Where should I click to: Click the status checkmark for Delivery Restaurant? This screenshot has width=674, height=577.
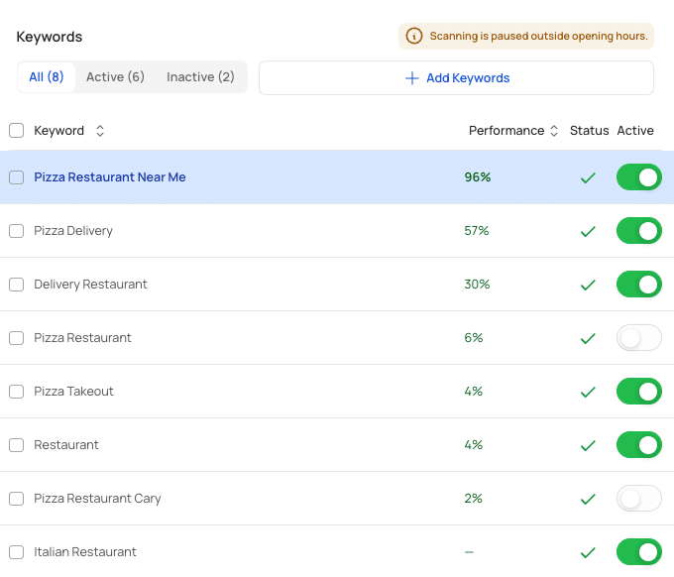pyautogui.click(x=588, y=285)
